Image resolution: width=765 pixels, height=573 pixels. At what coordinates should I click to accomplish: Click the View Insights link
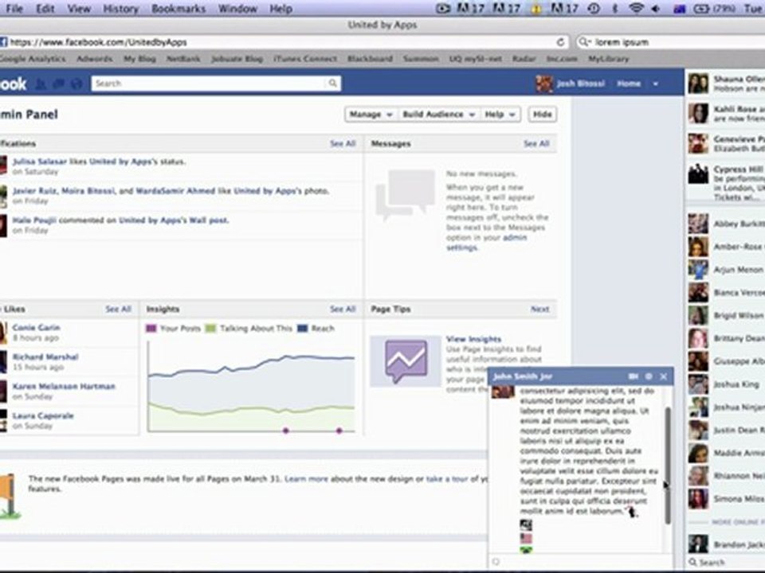pos(473,339)
